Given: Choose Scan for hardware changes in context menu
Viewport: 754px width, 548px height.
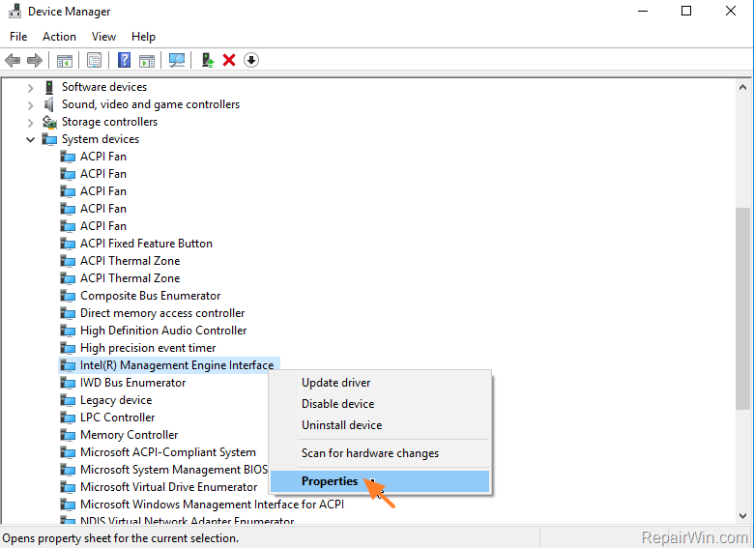Looking at the screenshot, I should coord(380,453).
